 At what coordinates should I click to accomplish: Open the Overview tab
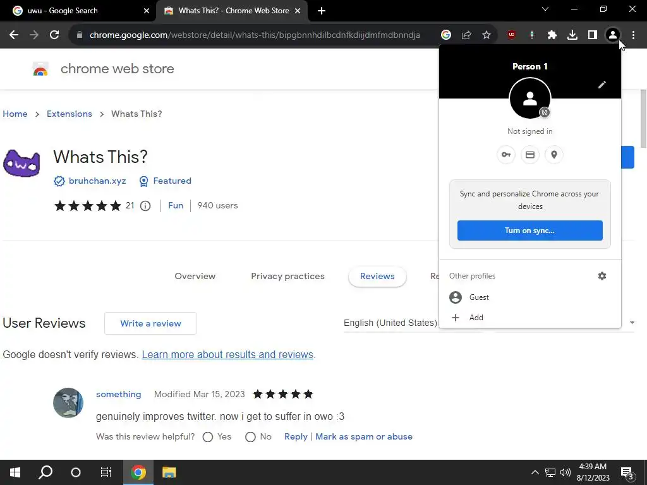tap(195, 277)
